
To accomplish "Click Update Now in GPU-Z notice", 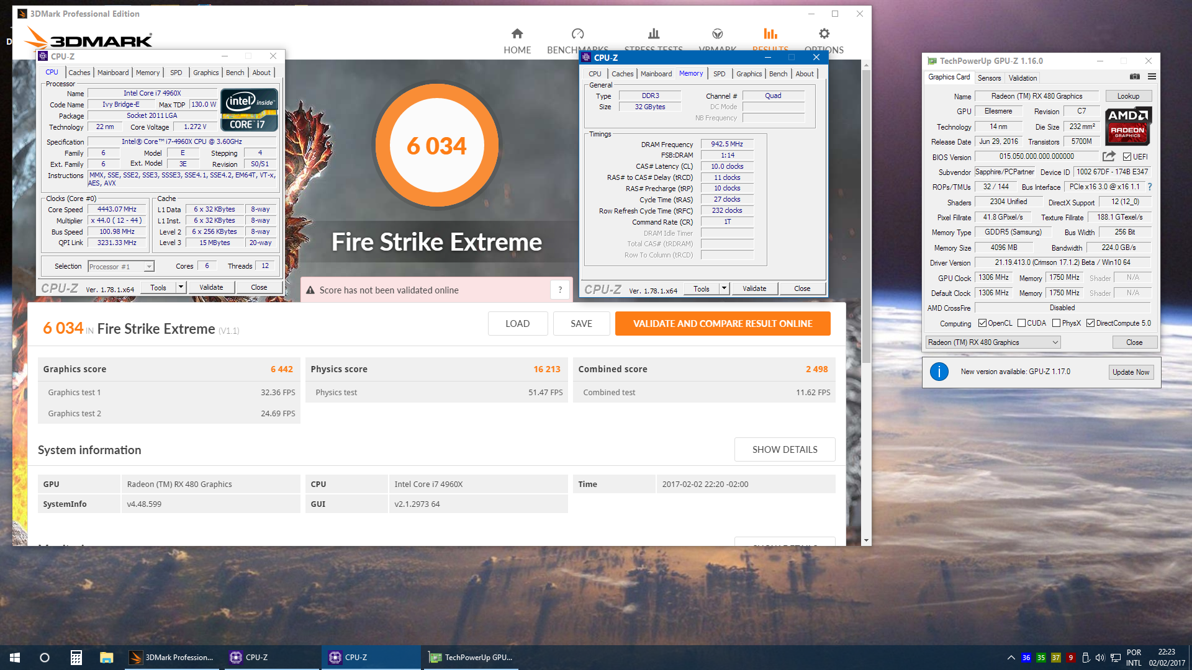I will point(1131,372).
